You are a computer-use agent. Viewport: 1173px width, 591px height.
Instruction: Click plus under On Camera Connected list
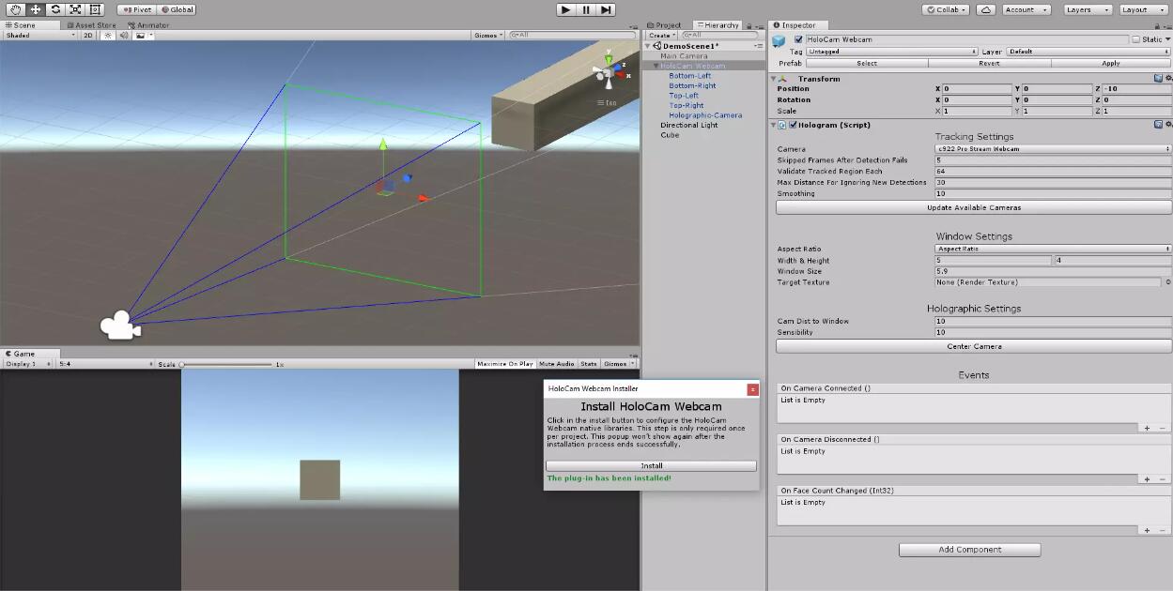(1147, 428)
